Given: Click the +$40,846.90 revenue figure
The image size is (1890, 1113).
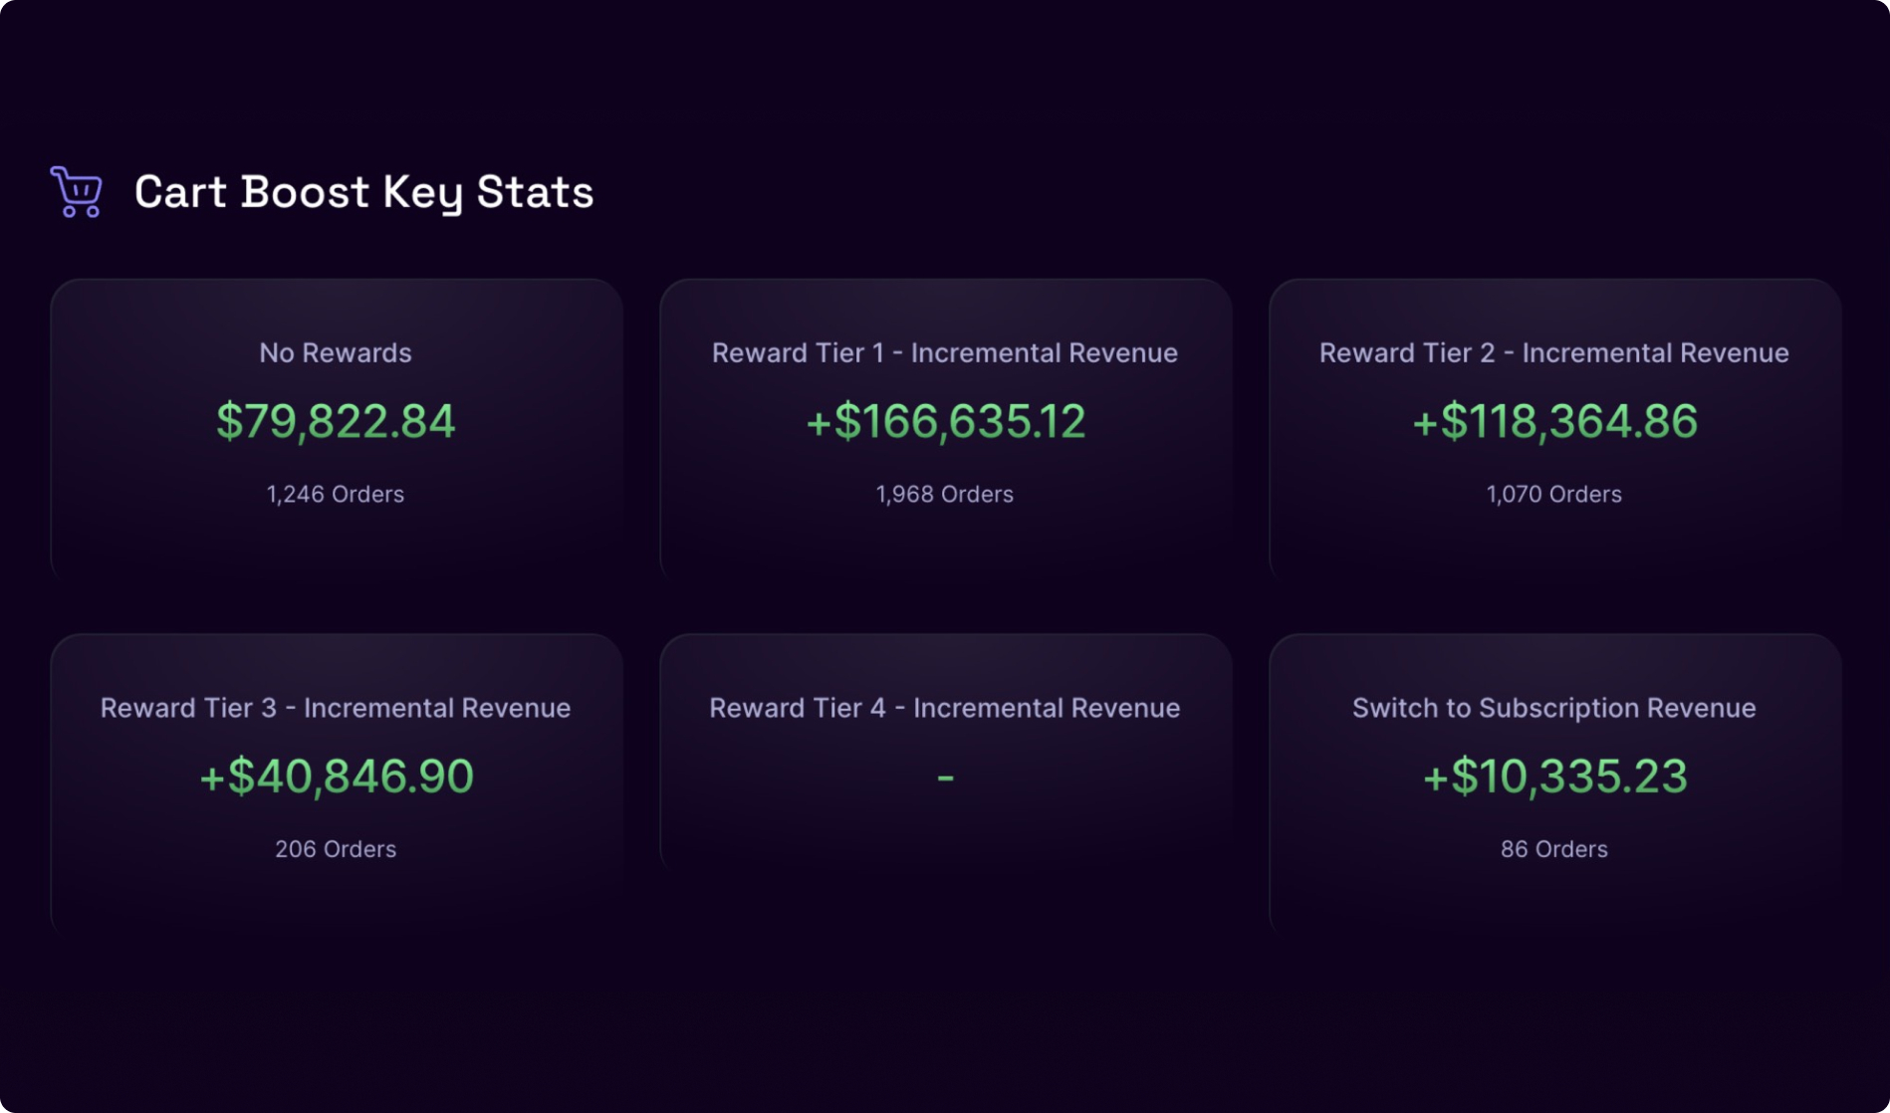Looking at the screenshot, I should [x=336, y=777].
